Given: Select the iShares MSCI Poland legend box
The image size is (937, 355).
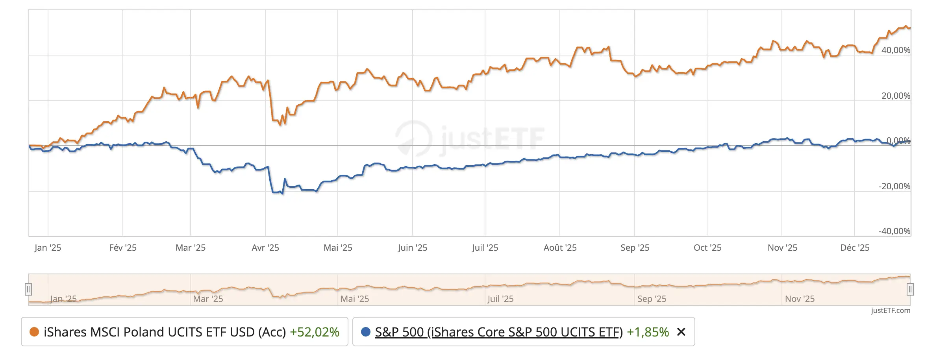Looking at the screenshot, I should point(185,332).
